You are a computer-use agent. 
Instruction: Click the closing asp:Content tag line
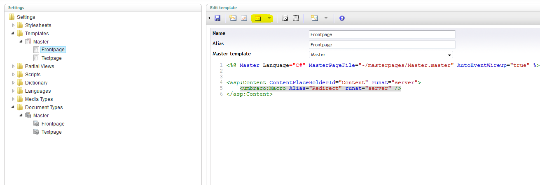pyautogui.click(x=249, y=94)
